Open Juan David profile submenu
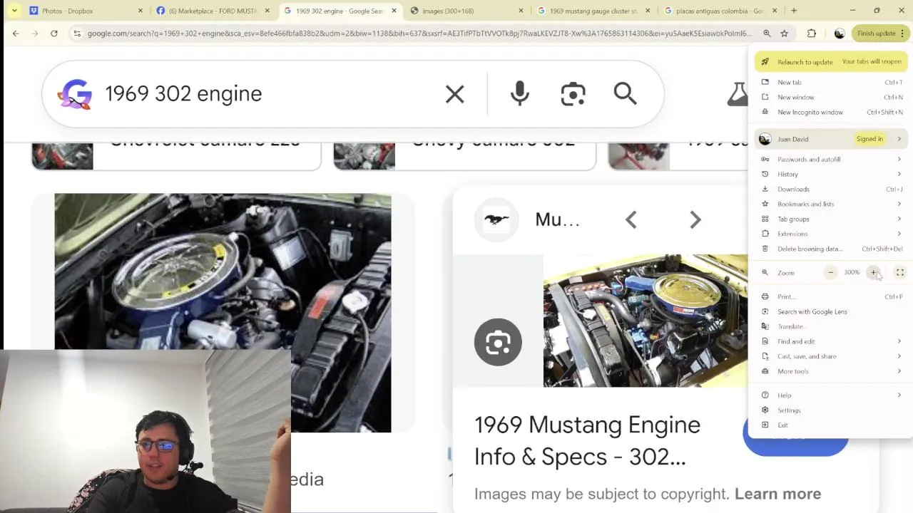The image size is (913, 513). pyautogui.click(x=831, y=139)
